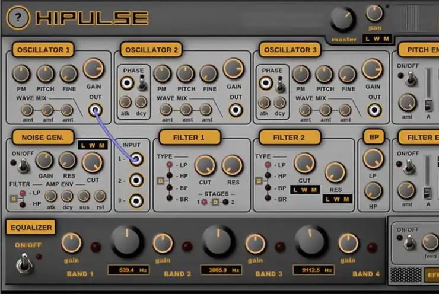Click Oscillator 2 PITCH knob
The image size is (439, 294).
click(186, 74)
